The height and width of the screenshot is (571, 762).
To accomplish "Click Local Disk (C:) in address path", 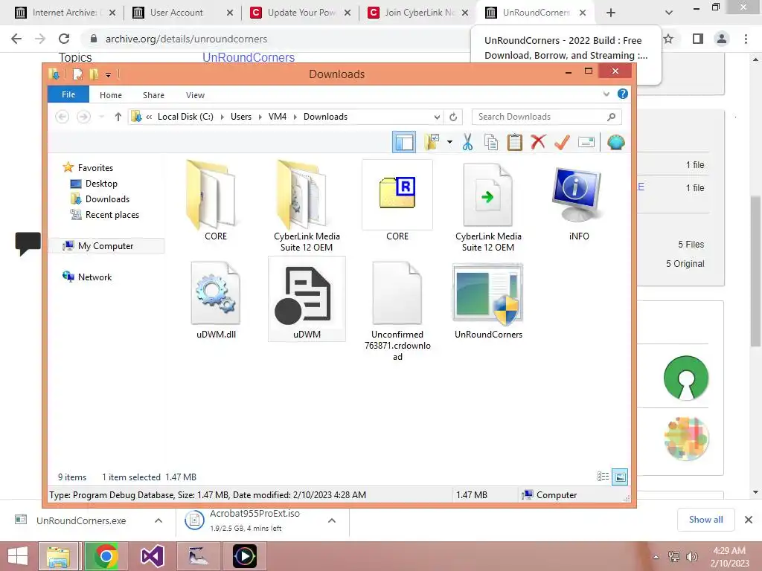I will point(185,117).
